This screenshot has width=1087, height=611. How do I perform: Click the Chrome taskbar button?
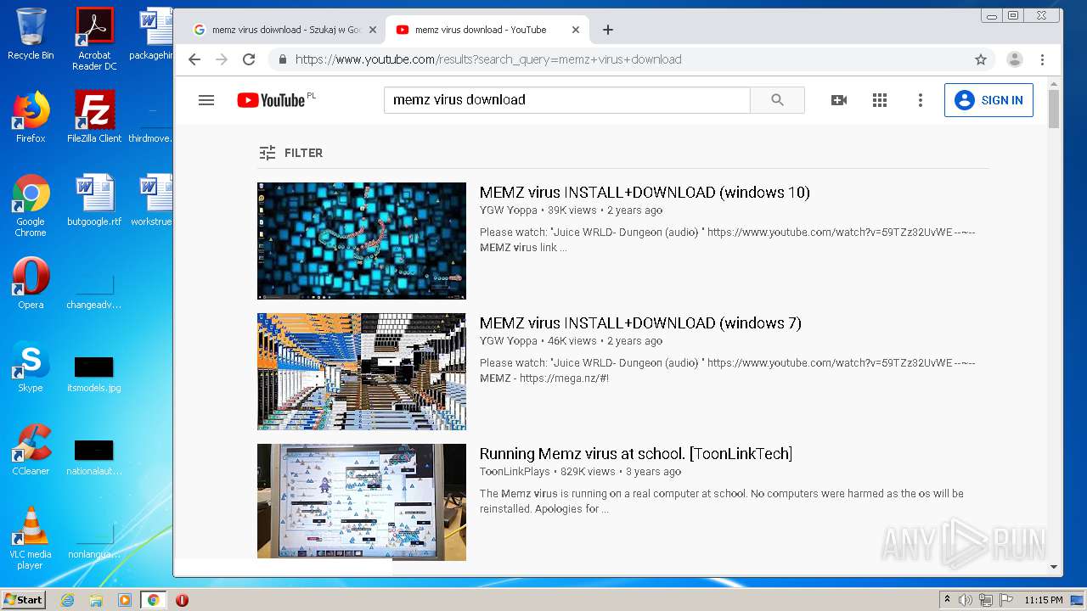tap(153, 600)
